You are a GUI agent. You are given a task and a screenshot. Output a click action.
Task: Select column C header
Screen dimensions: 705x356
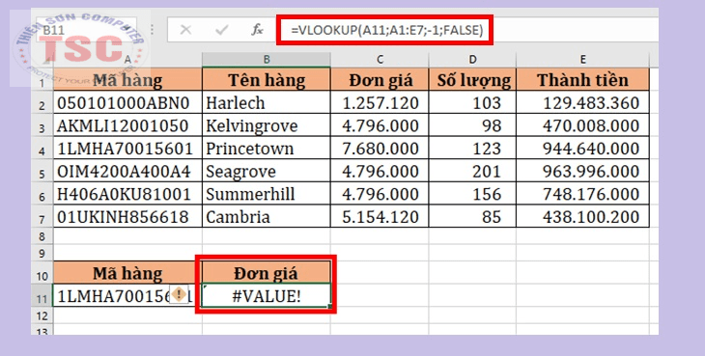click(x=380, y=60)
